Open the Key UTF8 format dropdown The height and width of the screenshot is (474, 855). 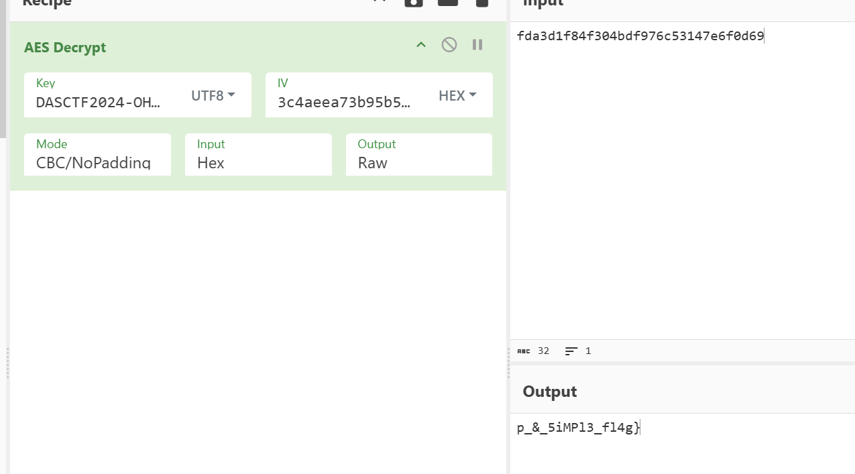coord(213,95)
